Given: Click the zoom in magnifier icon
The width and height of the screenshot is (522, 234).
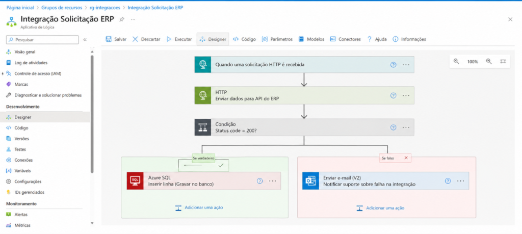Looking at the screenshot, I should (x=489, y=61).
